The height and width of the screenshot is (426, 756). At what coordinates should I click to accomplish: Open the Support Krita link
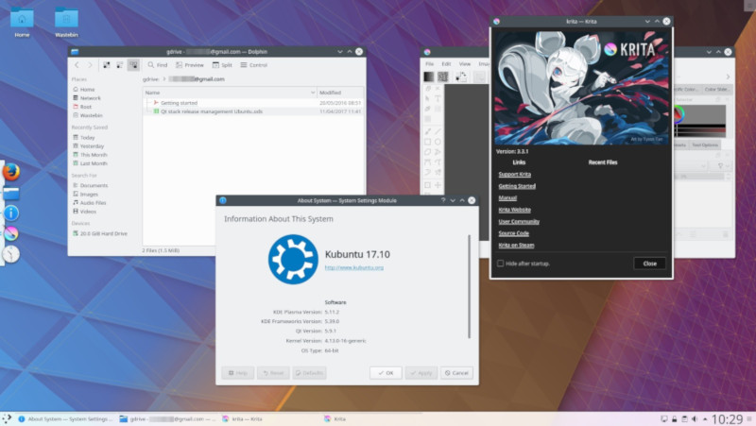pos(516,175)
